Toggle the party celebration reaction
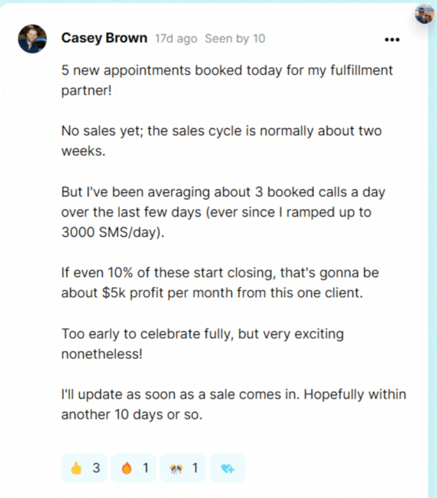The width and height of the screenshot is (437, 498). 183,468
